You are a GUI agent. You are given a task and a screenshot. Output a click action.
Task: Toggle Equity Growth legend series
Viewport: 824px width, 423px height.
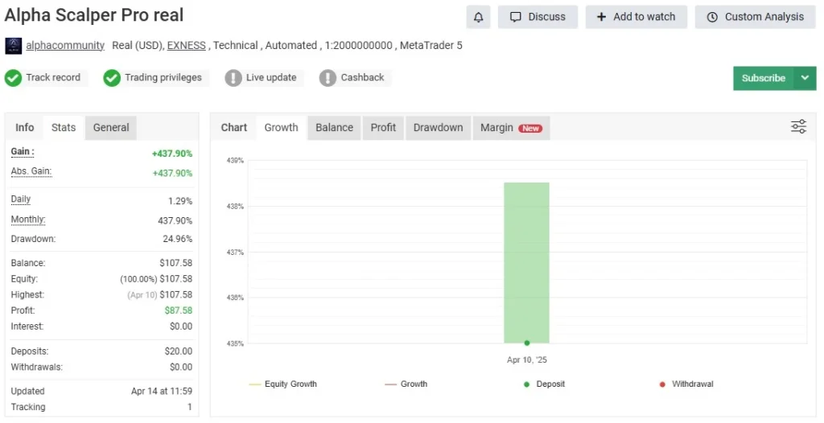point(282,384)
